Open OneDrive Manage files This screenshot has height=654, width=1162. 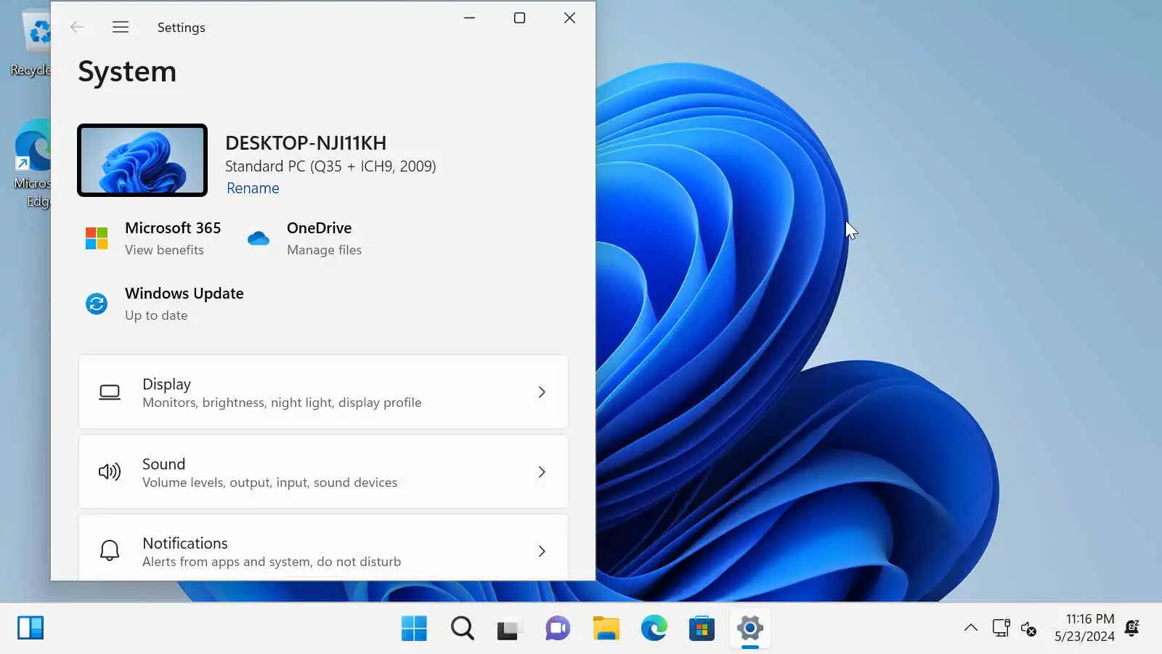(x=324, y=250)
